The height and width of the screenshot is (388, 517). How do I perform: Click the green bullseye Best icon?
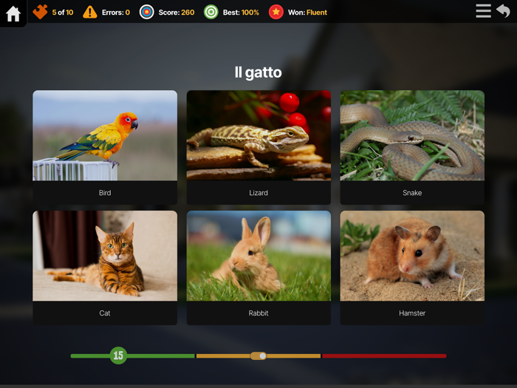pyautogui.click(x=211, y=13)
